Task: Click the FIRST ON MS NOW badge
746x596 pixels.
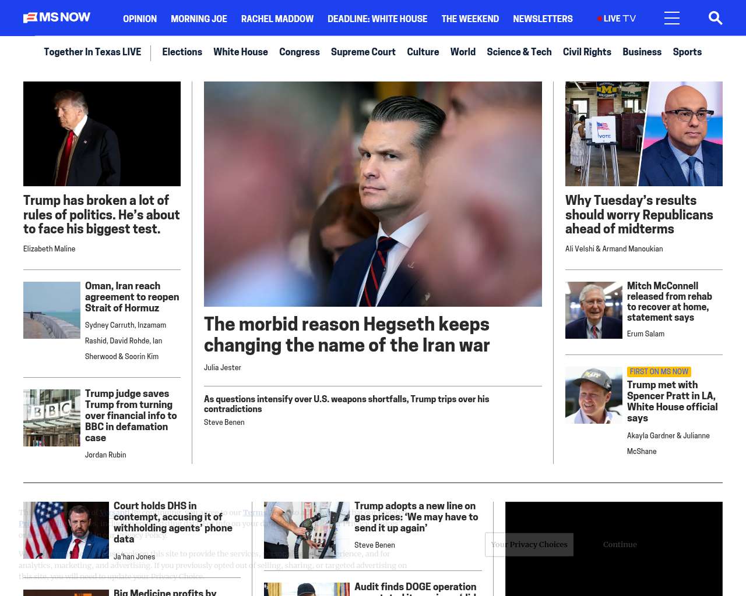Action: 659,371
